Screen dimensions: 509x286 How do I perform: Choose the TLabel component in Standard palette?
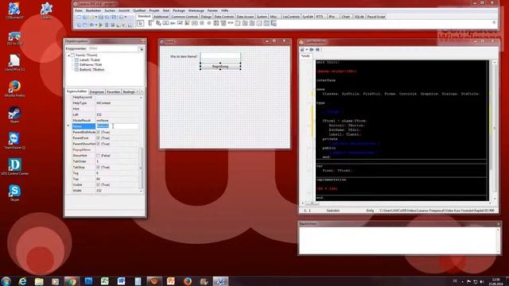173,23
